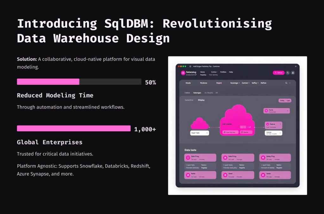Screen dimensions: 324x214
Task: Switch to the Sarectine sub-tab
Action: point(189,100)
